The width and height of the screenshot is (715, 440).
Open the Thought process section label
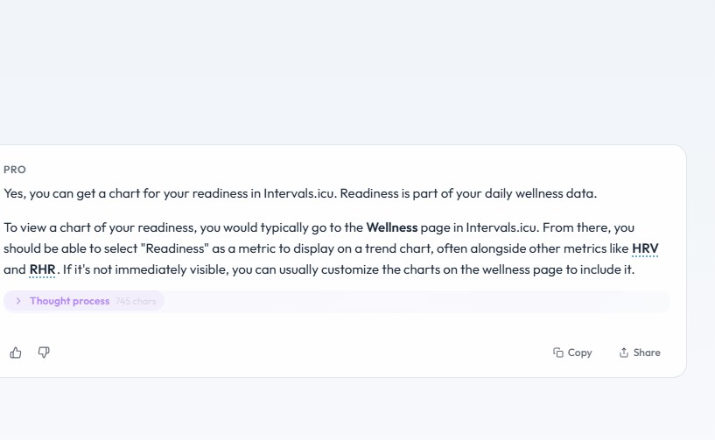69,301
